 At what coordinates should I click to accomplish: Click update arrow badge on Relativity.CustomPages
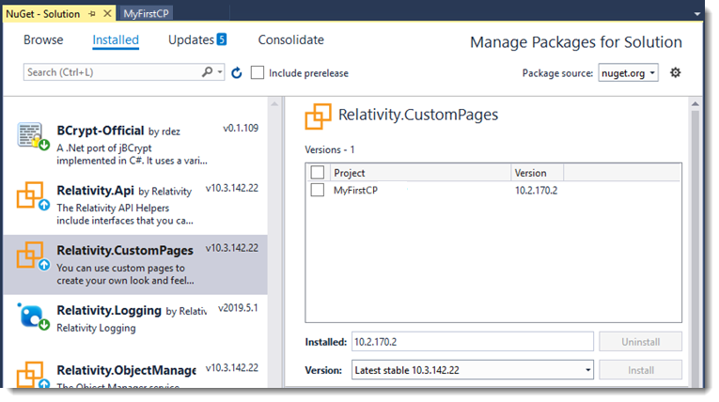pyautogui.click(x=44, y=265)
